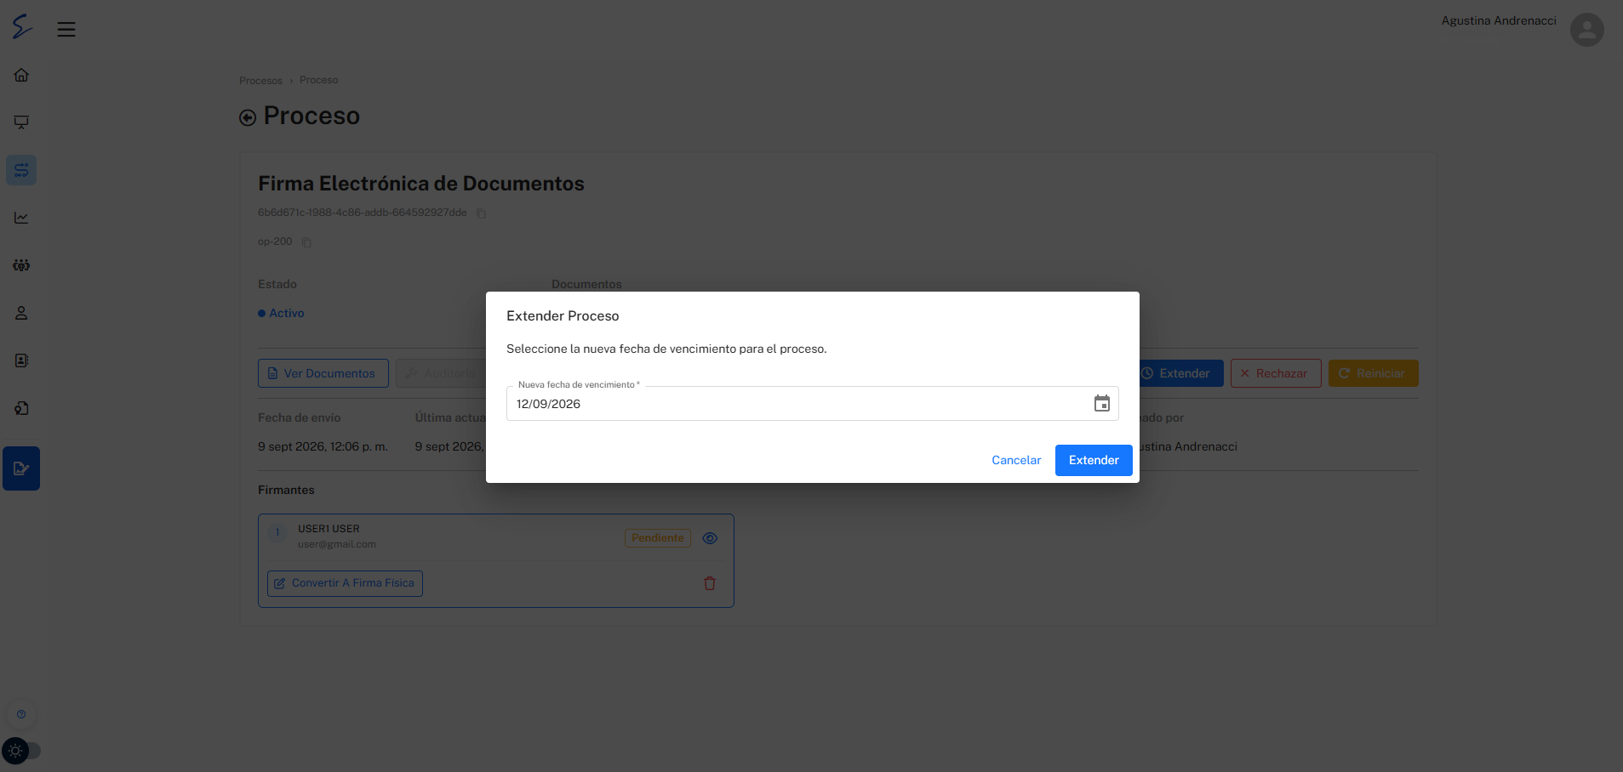Click the Procesos breadcrumb link
Image resolution: width=1623 pixels, height=772 pixels.
(x=260, y=81)
